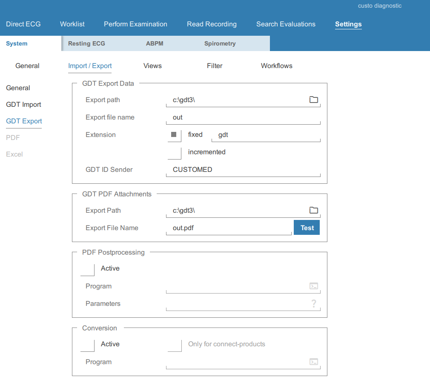Select GDT Import in the sidebar

pyautogui.click(x=23, y=105)
